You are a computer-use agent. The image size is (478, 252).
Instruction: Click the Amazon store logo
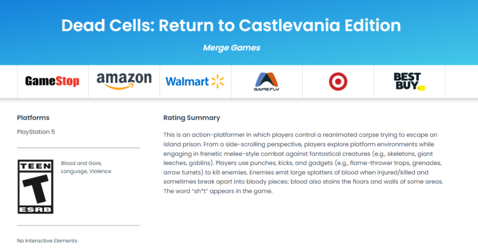[124, 81]
